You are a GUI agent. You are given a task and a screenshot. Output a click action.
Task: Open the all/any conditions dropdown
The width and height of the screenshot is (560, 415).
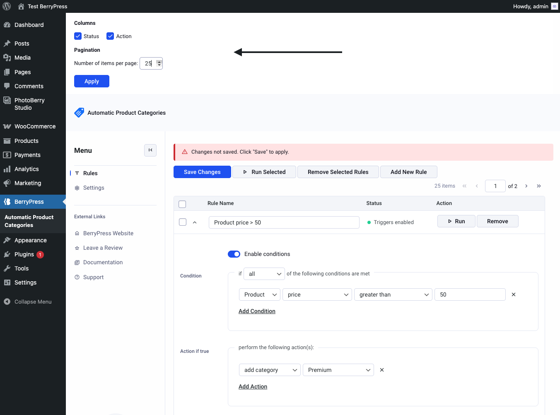coord(264,274)
